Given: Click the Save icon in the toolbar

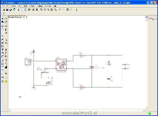Looking at the screenshot, I should tap(7, 10).
